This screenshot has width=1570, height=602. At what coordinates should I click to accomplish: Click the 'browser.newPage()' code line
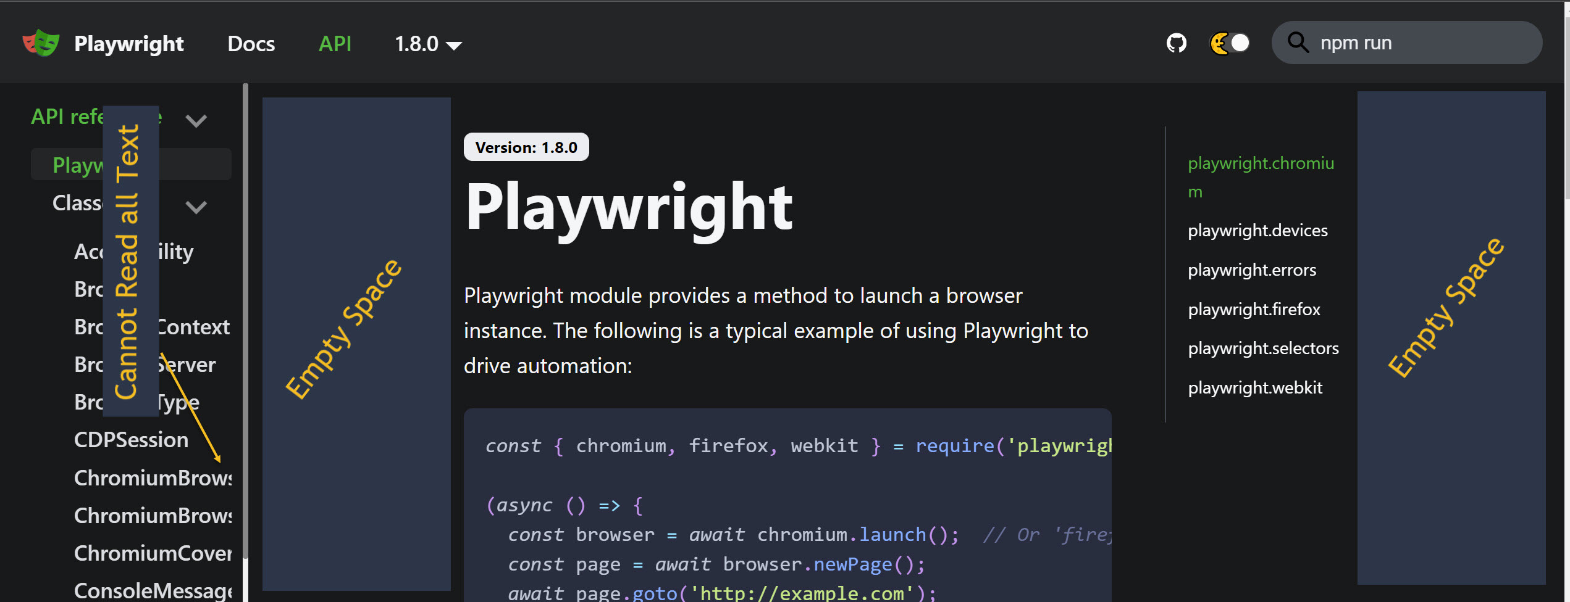(x=716, y=564)
